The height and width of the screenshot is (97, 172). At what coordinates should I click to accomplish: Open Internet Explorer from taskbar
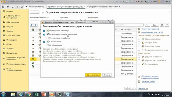[x=21, y=94]
